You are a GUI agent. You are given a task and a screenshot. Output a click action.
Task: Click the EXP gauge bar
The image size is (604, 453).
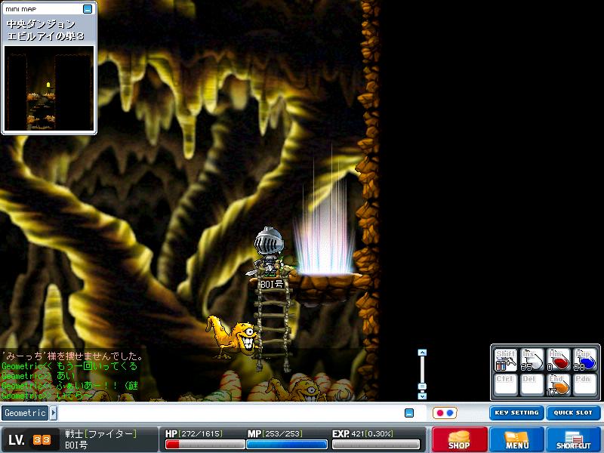[x=376, y=445]
